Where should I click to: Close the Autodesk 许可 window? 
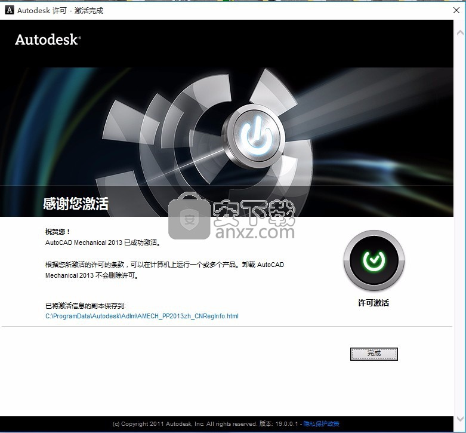456,10
